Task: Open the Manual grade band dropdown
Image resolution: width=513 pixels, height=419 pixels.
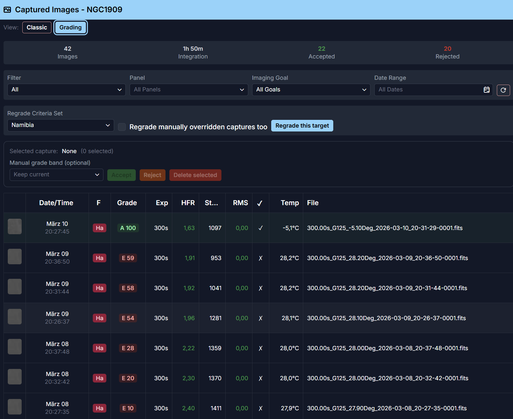Action: (x=56, y=175)
